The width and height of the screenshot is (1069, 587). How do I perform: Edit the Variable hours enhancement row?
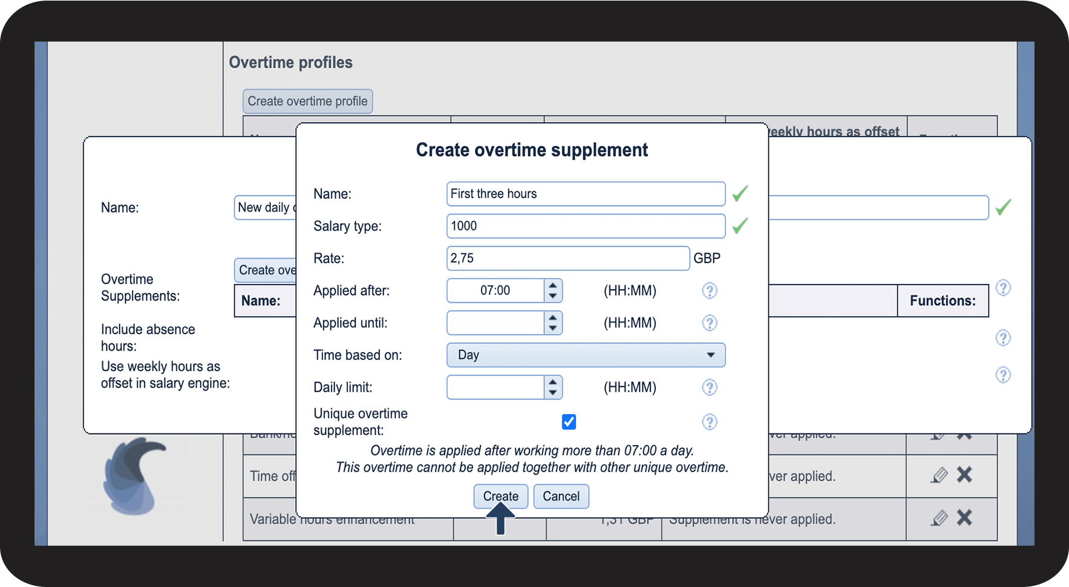coord(939,518)
